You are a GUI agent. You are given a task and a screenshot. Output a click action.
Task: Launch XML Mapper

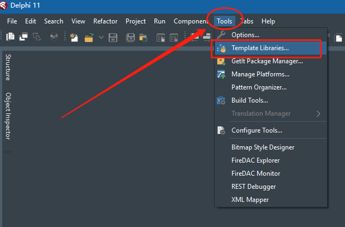pos(270,200)
